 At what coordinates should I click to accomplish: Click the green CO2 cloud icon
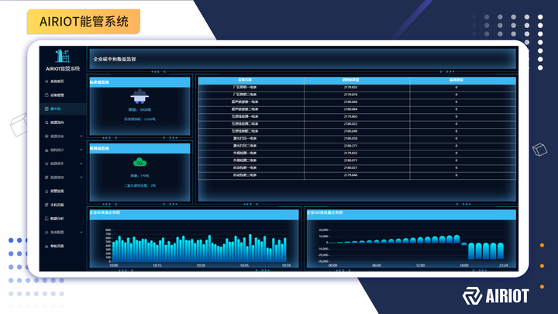point(139,162)
